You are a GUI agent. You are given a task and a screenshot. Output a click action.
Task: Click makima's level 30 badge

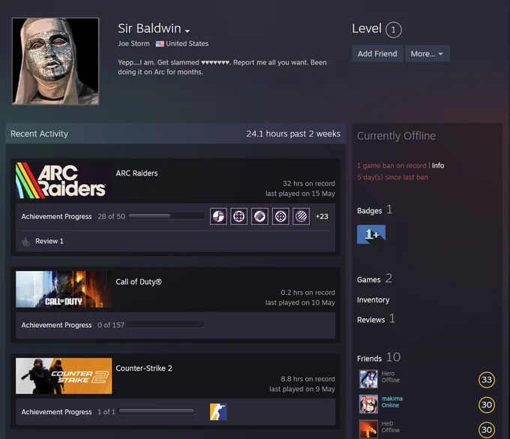pyautogui.click(x=487, y=404)
